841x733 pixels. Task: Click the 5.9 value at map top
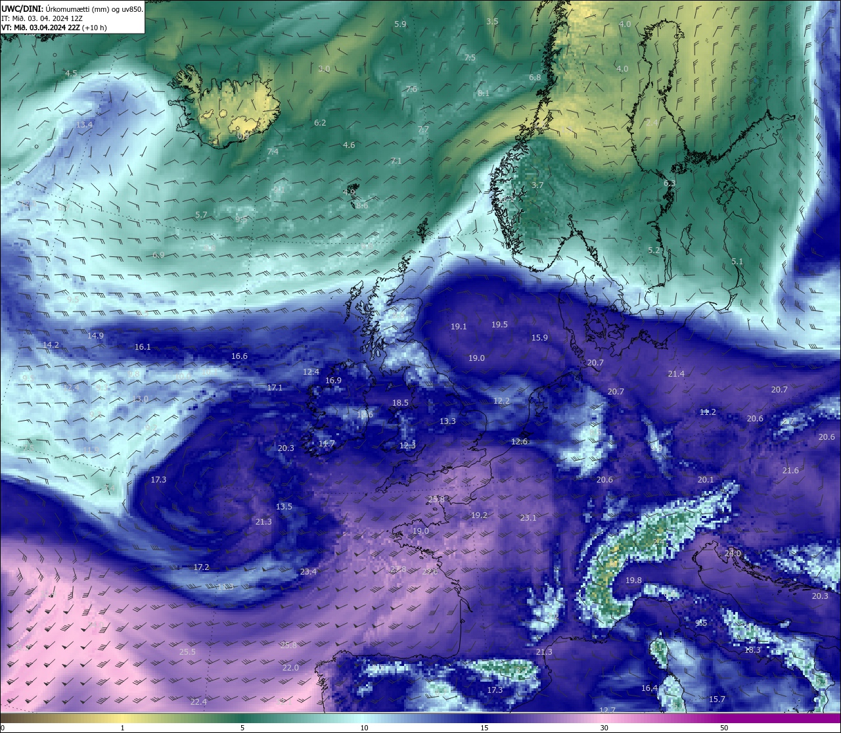pyautogui.click(x=400, y=24)
